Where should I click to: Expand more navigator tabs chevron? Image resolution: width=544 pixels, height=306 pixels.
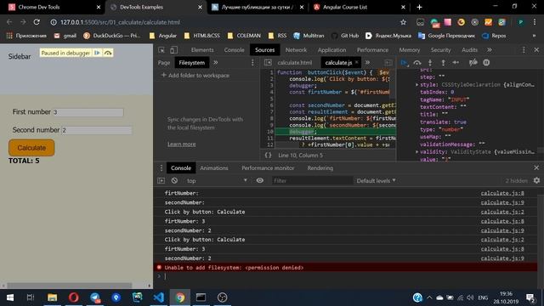click(215, 62)
